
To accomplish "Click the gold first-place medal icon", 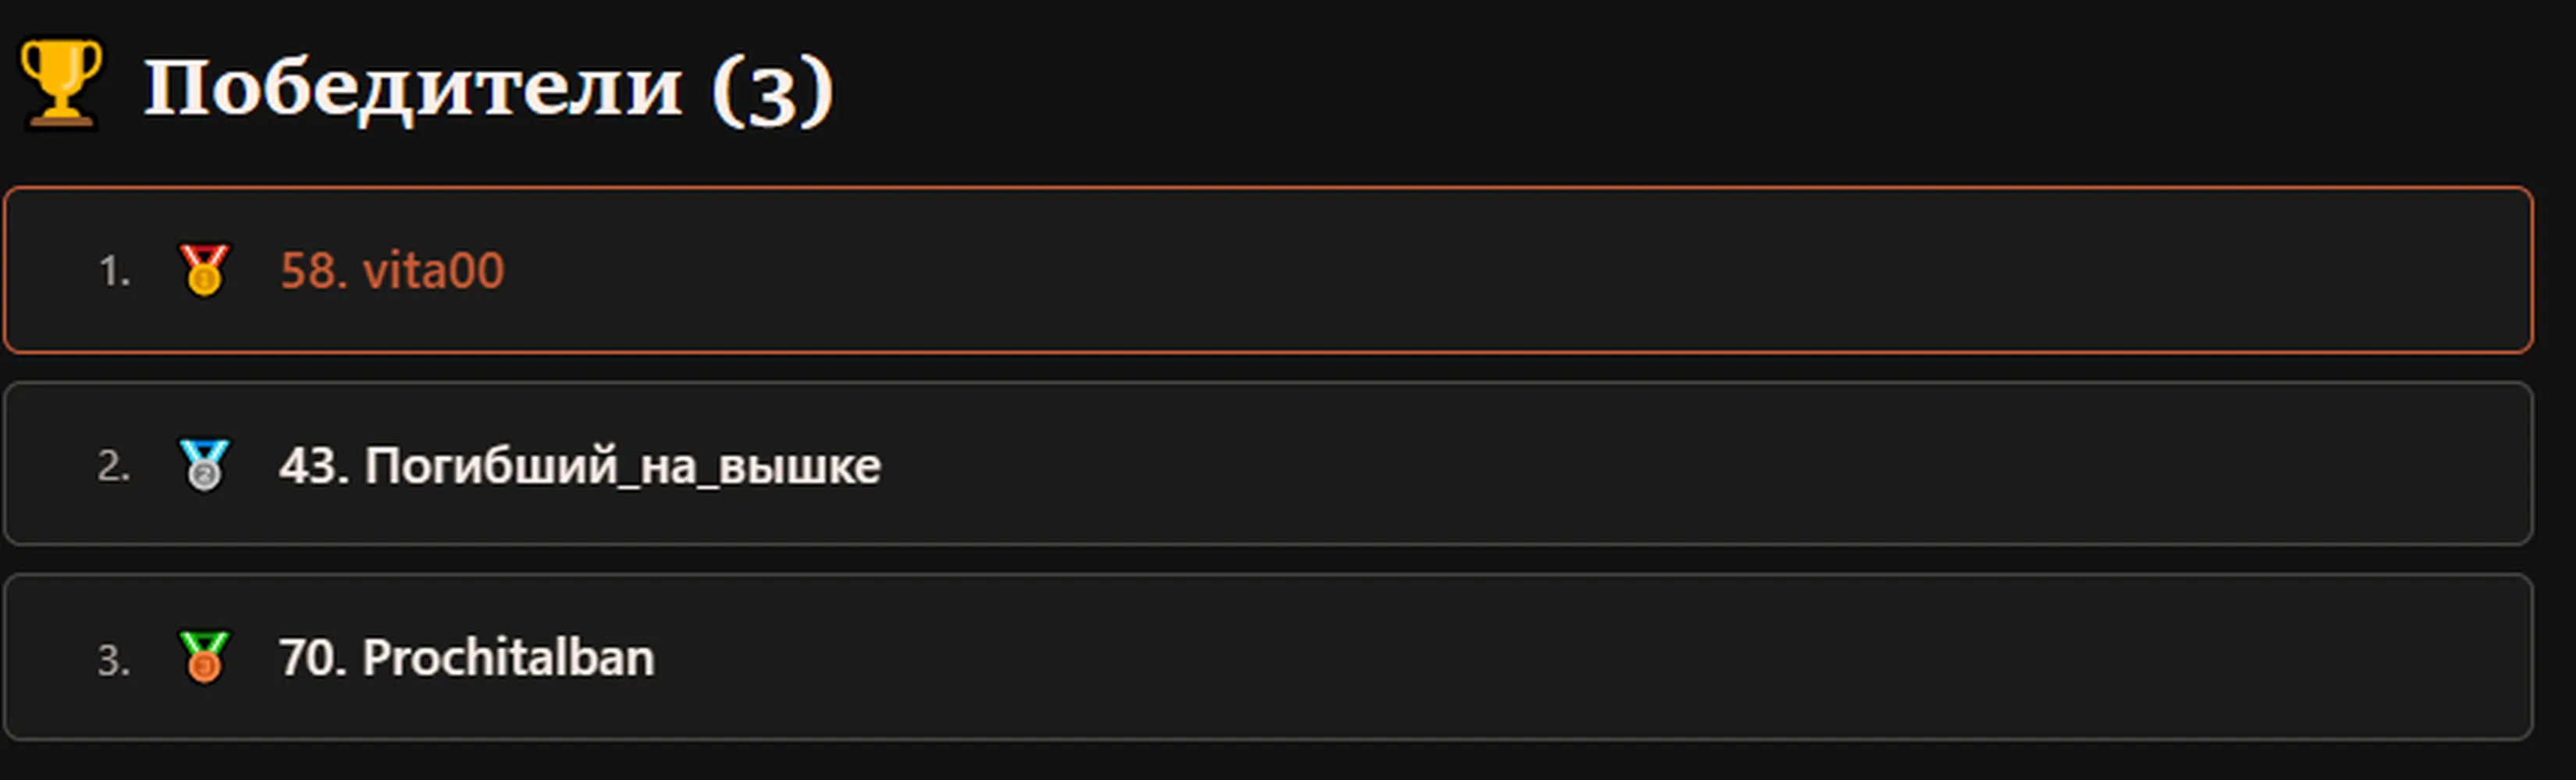I will 204,270.
